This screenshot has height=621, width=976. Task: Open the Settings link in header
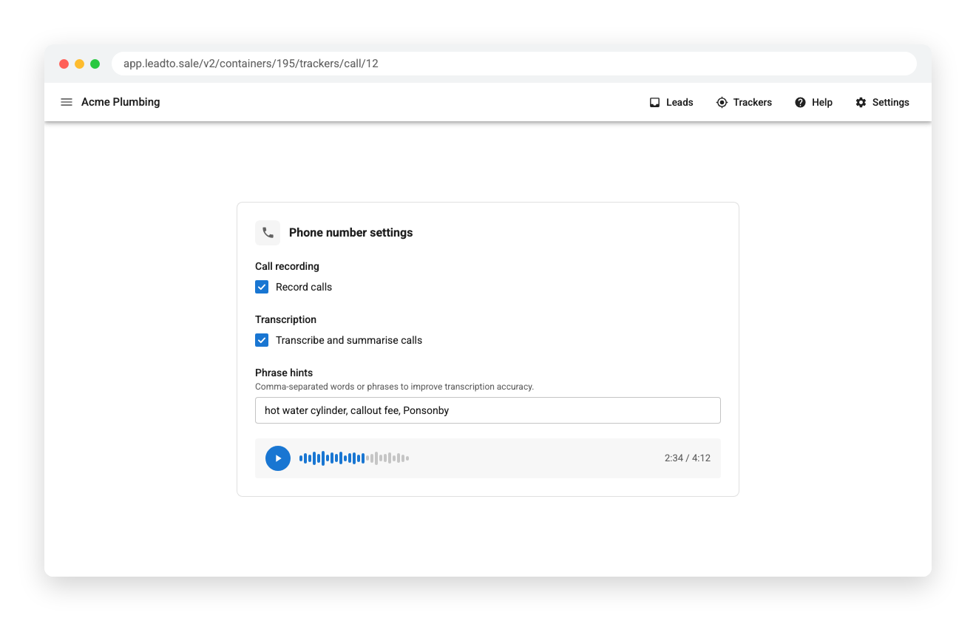pos(882,103)
